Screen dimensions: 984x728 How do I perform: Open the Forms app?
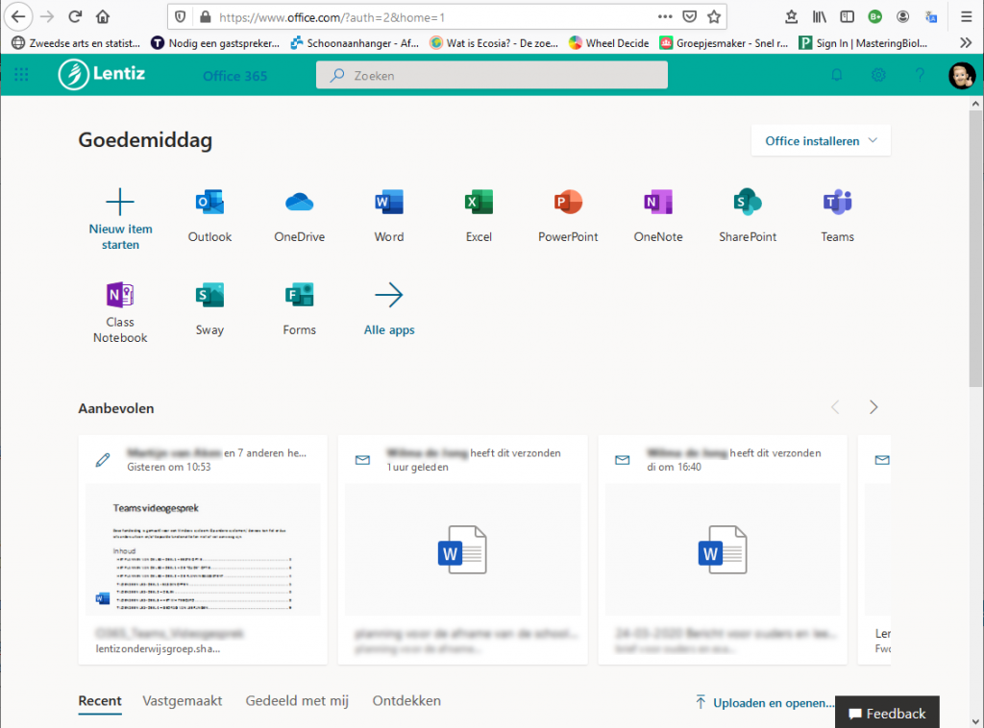coord(300,309)
